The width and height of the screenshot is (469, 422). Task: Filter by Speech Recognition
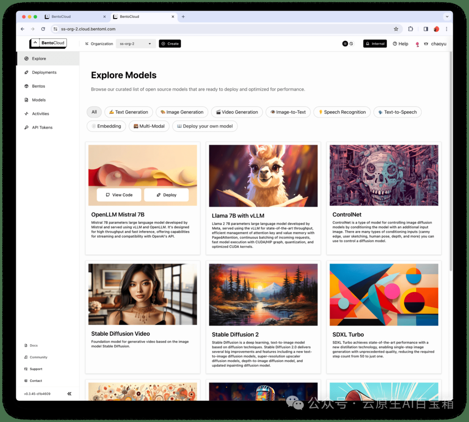[x=342, y=112]
